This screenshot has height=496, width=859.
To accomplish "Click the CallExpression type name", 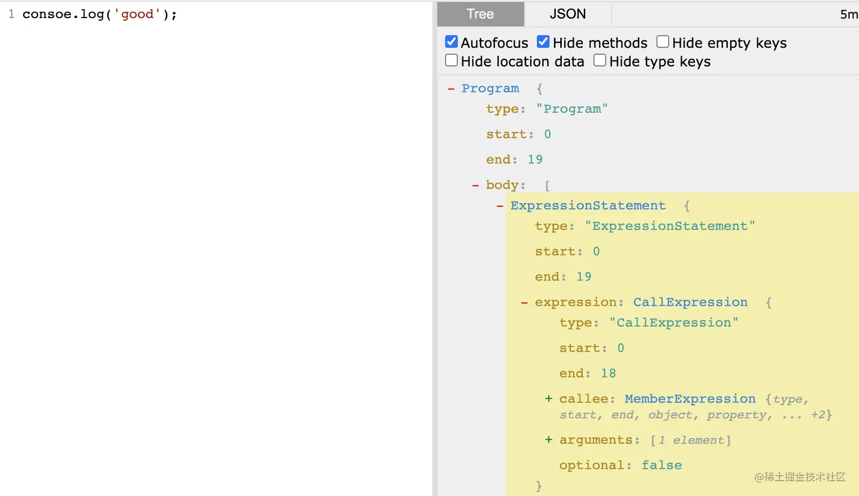I will point(690,302).
